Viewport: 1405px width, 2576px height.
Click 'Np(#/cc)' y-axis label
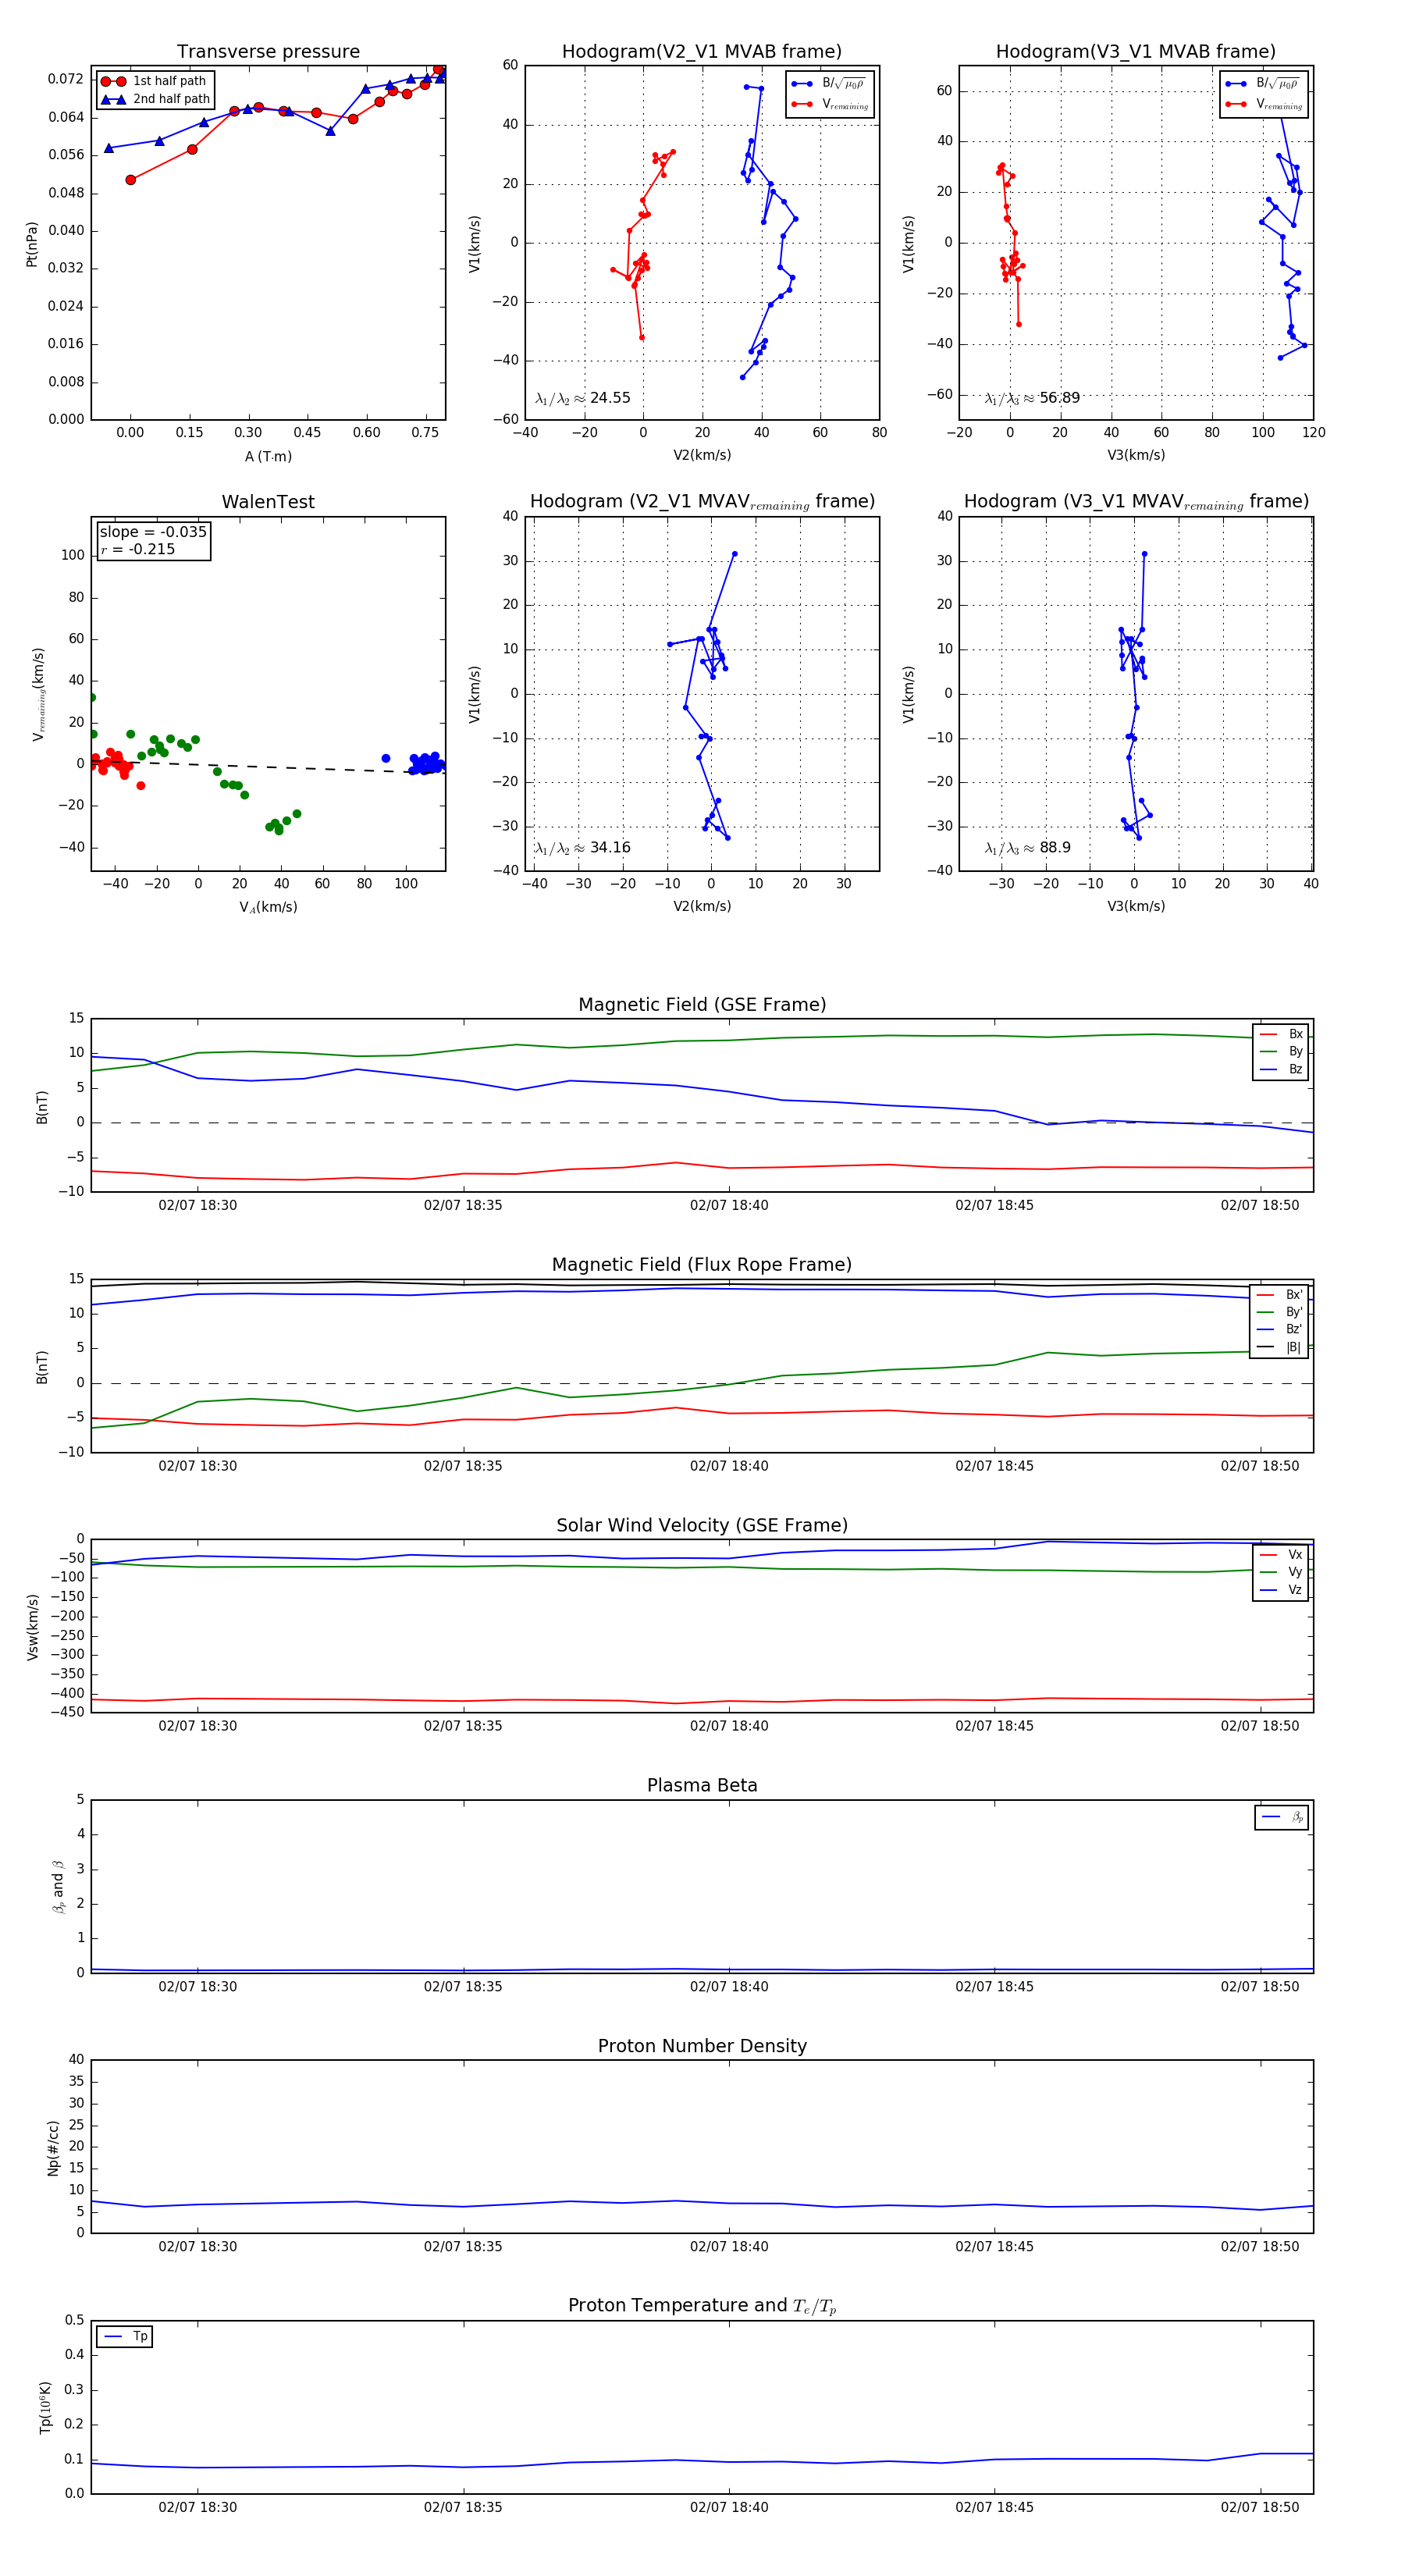tap(53, 2148)
